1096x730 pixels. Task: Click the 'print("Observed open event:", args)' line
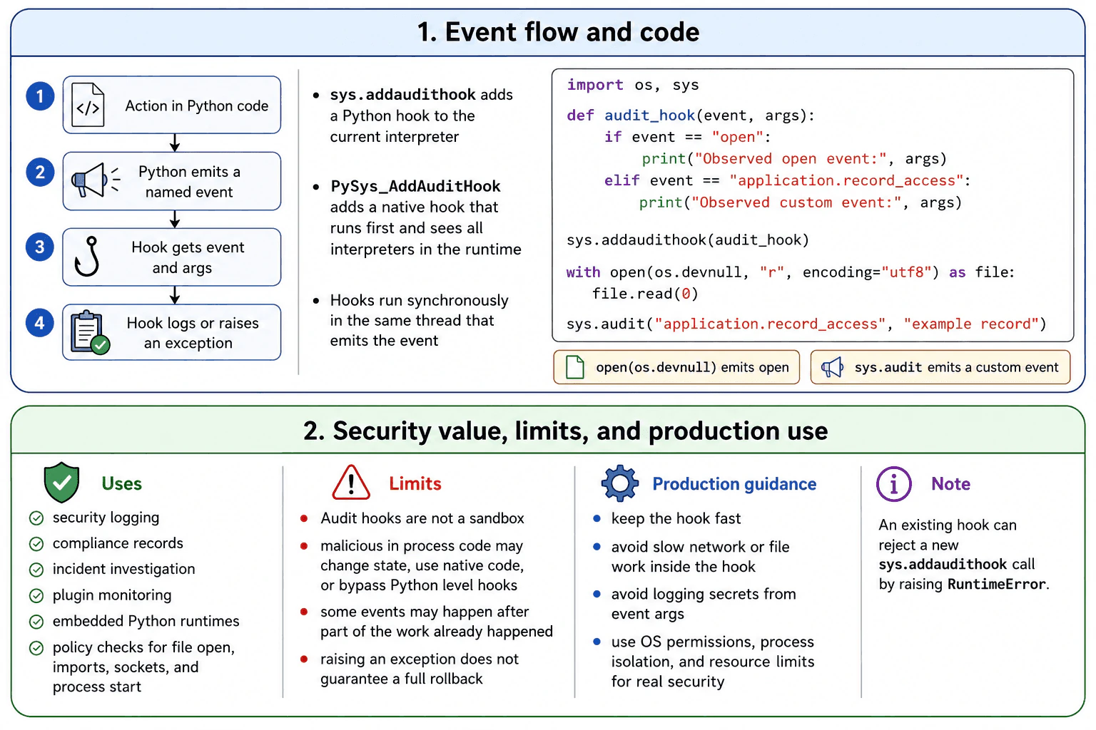click(x=794, y=159)
